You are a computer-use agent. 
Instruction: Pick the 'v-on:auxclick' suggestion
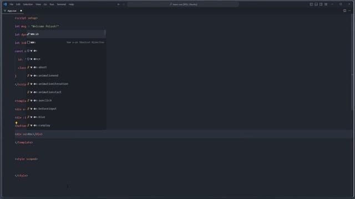66,101
